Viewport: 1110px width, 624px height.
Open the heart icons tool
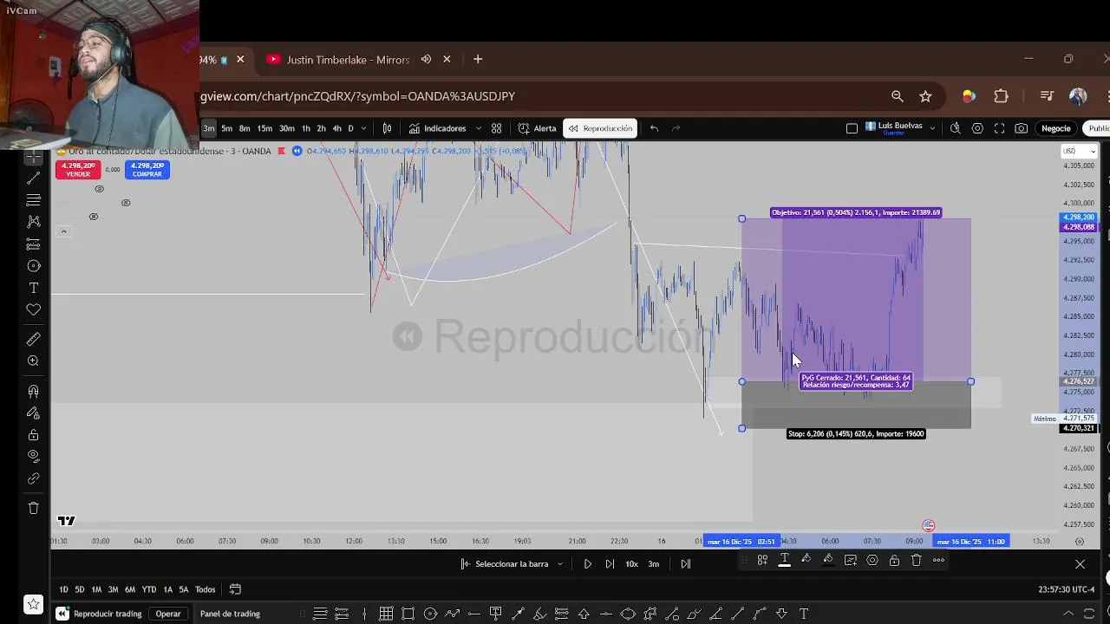click(33, 309)
